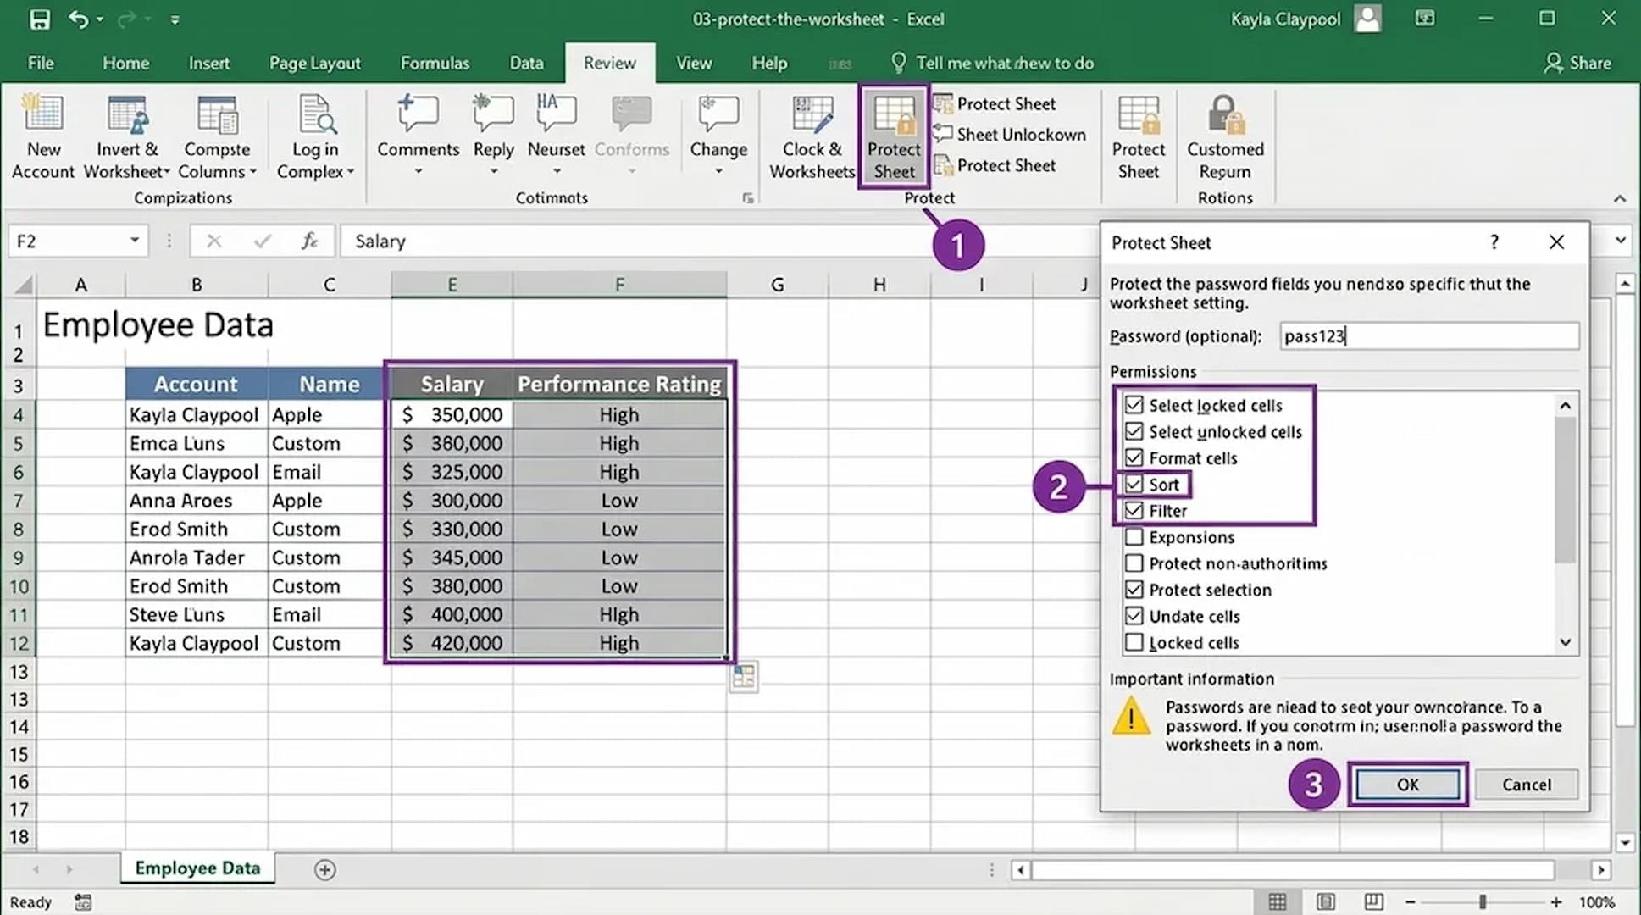Click the user account avatar icon
Image resolution: width=1641 pixels, height=915 pixels.
[1367, 19]
